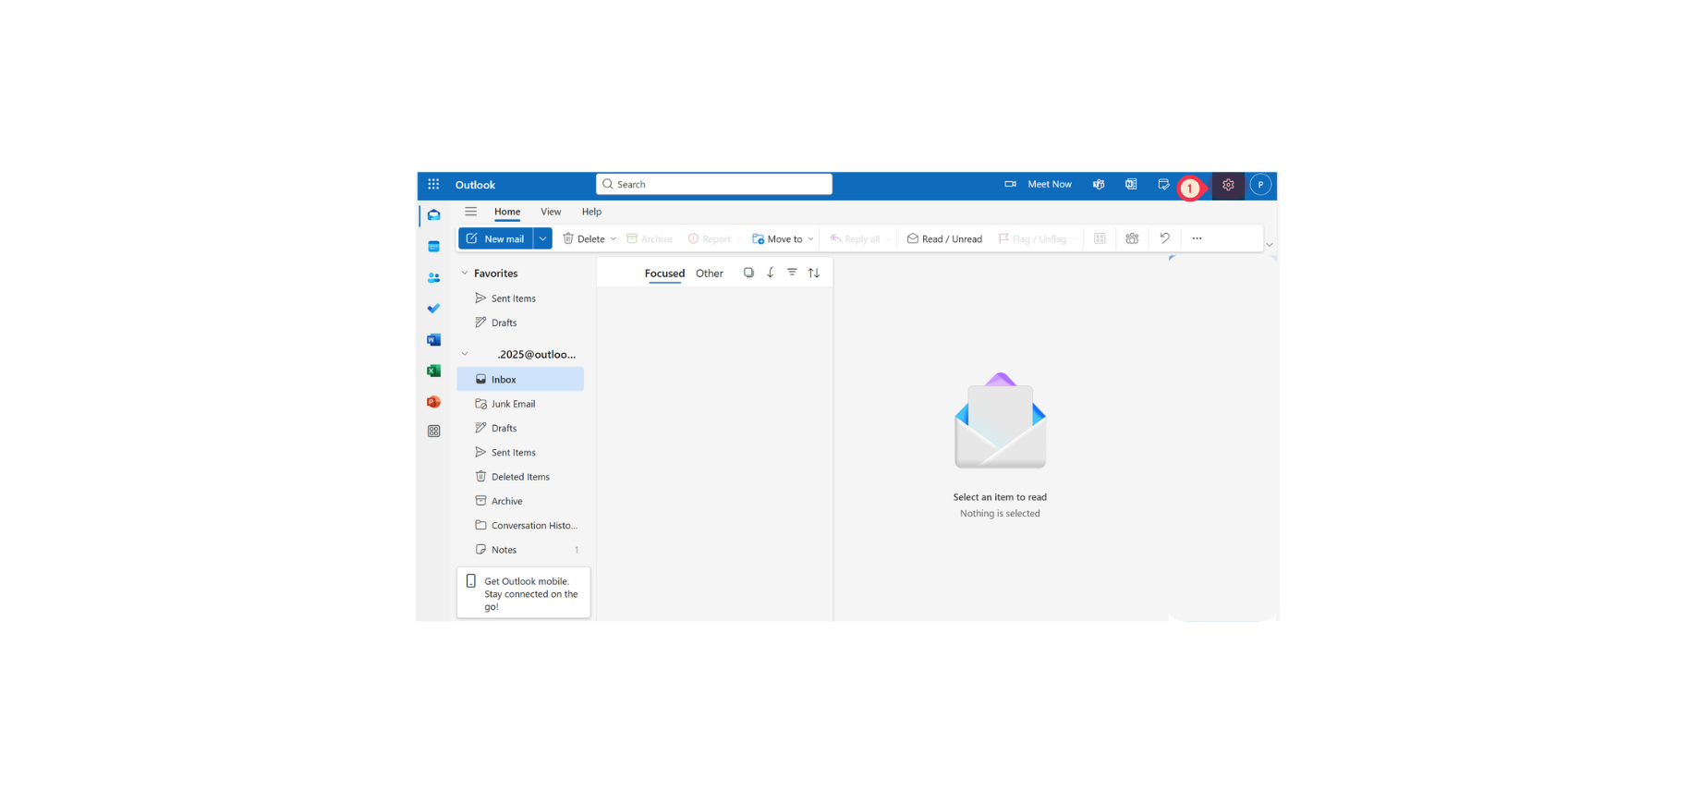Click Flag / Unflag button
1702x791 pixels.
point(1032,238)
